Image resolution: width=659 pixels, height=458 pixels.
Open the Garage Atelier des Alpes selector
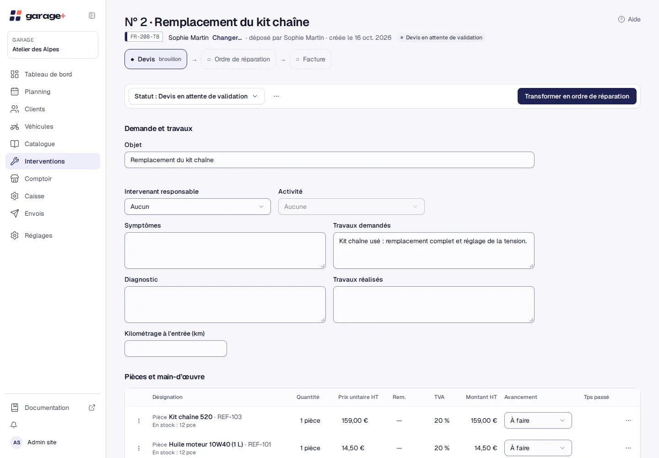pyautogui.click(x=53, y=45)
